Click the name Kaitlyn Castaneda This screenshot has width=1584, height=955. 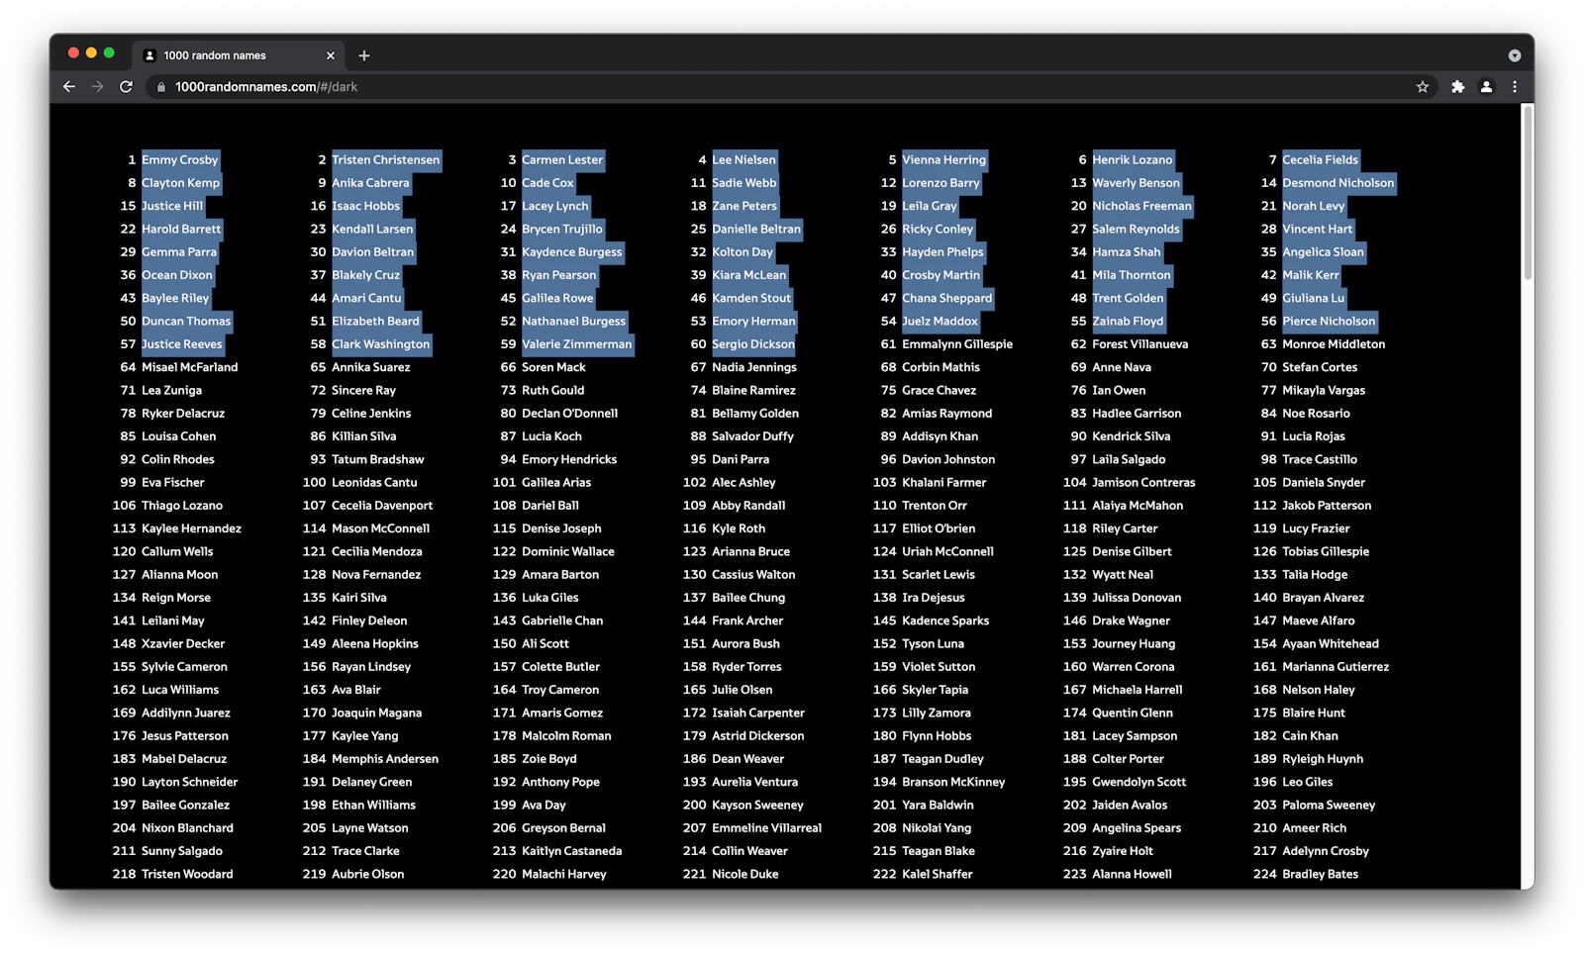[x=572, y=851]
